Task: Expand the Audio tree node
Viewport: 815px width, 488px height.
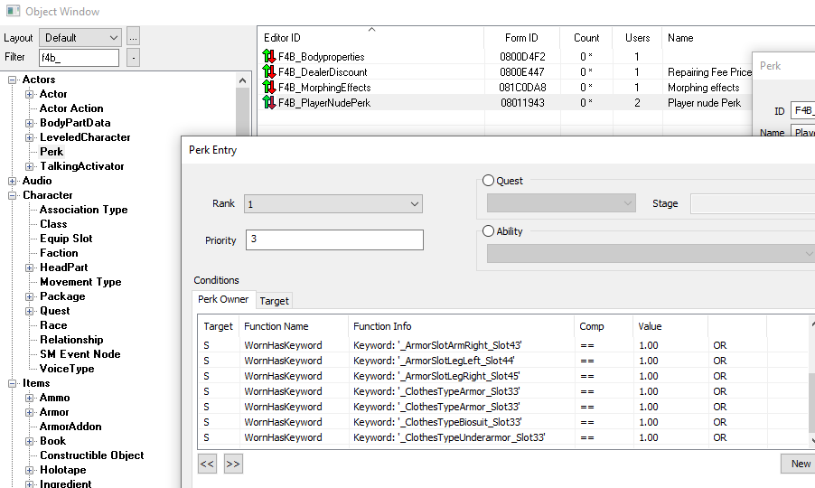Action: (x=12, y=181)
